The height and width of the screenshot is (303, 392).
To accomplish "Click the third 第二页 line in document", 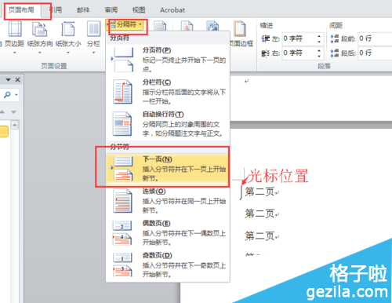I will point(260,236).
